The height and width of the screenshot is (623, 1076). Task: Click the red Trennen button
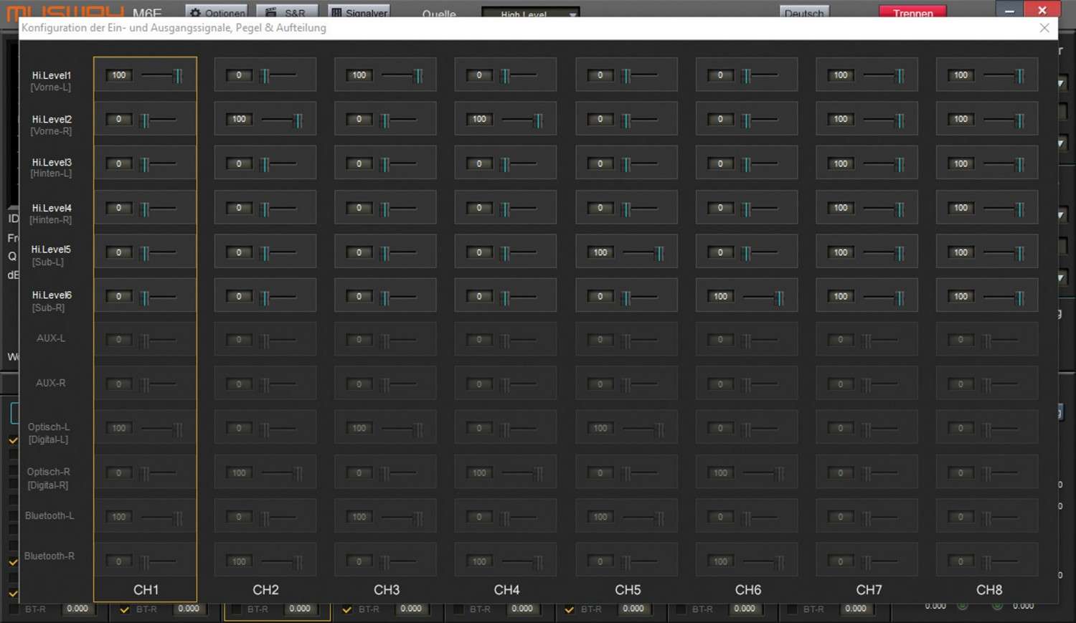point(913,12)
